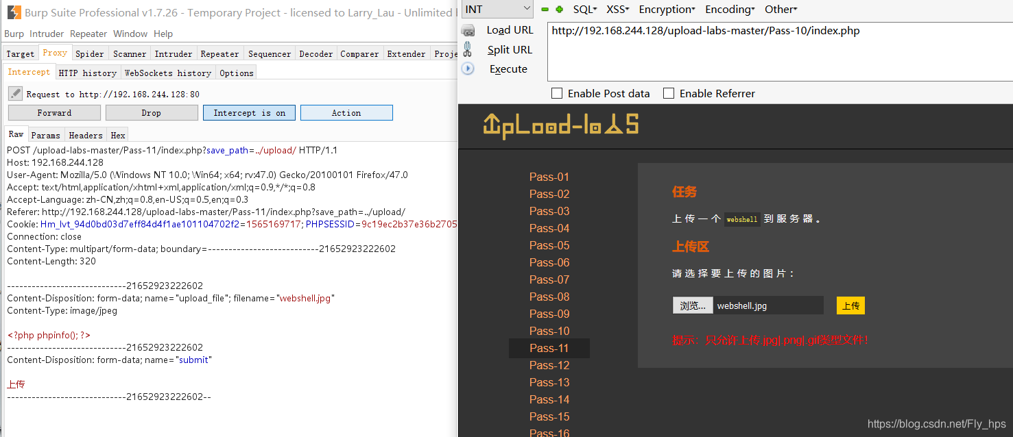Click the upload-labs logo
1013x437 pixels.
click(561, 125)
